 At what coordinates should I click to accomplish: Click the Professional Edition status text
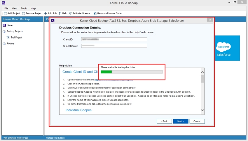click(55, 138)
